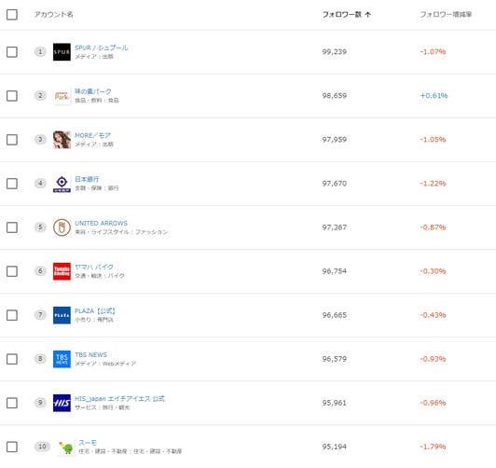Open the red Yamaha bike logo

62,271
